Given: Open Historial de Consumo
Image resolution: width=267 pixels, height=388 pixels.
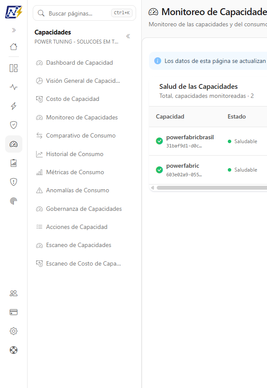Looking at the screenshot, I should point(75,154).
